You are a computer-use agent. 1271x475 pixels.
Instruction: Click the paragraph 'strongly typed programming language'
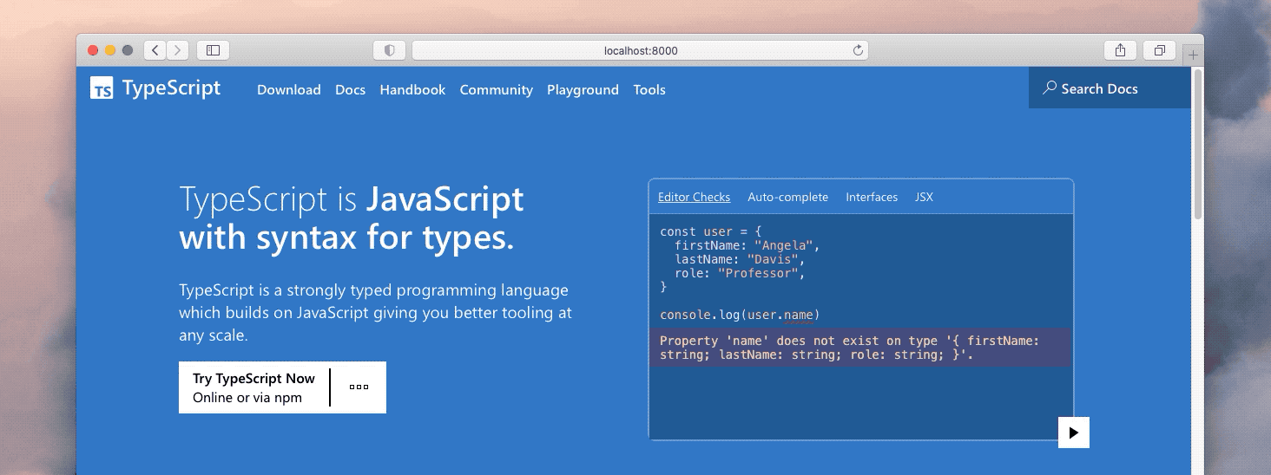point(375,312)
